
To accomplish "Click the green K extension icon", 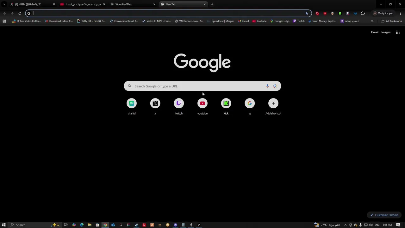I will (x=340, y=13).
